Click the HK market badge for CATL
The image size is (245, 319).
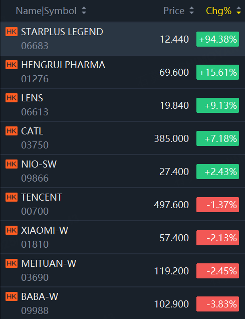[12, 131]
